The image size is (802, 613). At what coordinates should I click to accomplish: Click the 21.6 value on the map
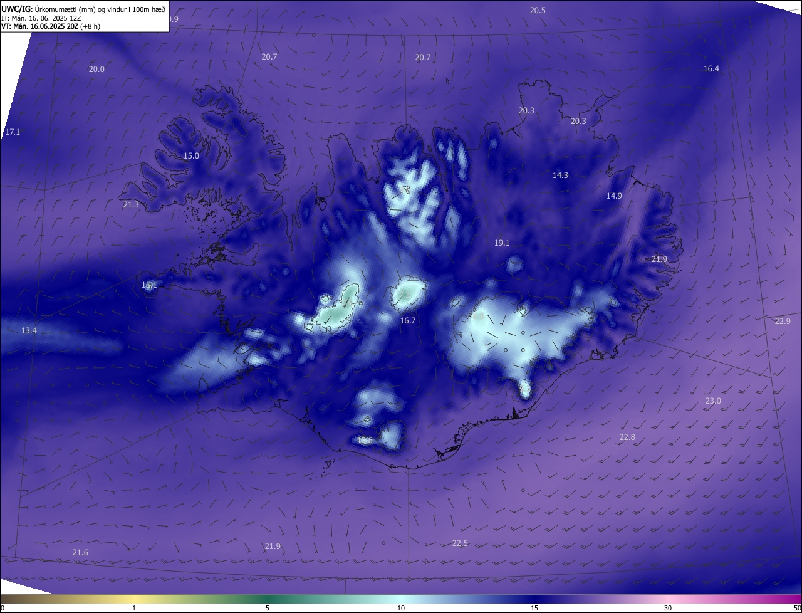pyautogui.click(x=80, y=553)
